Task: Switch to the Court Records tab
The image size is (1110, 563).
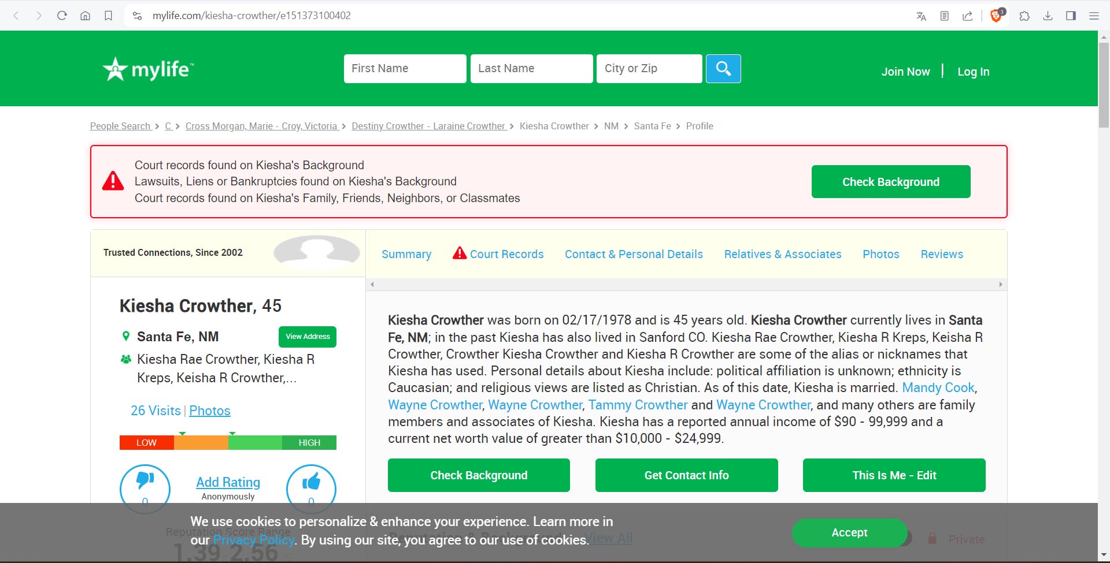Action: pyautogui.click(x=498, y=254)
